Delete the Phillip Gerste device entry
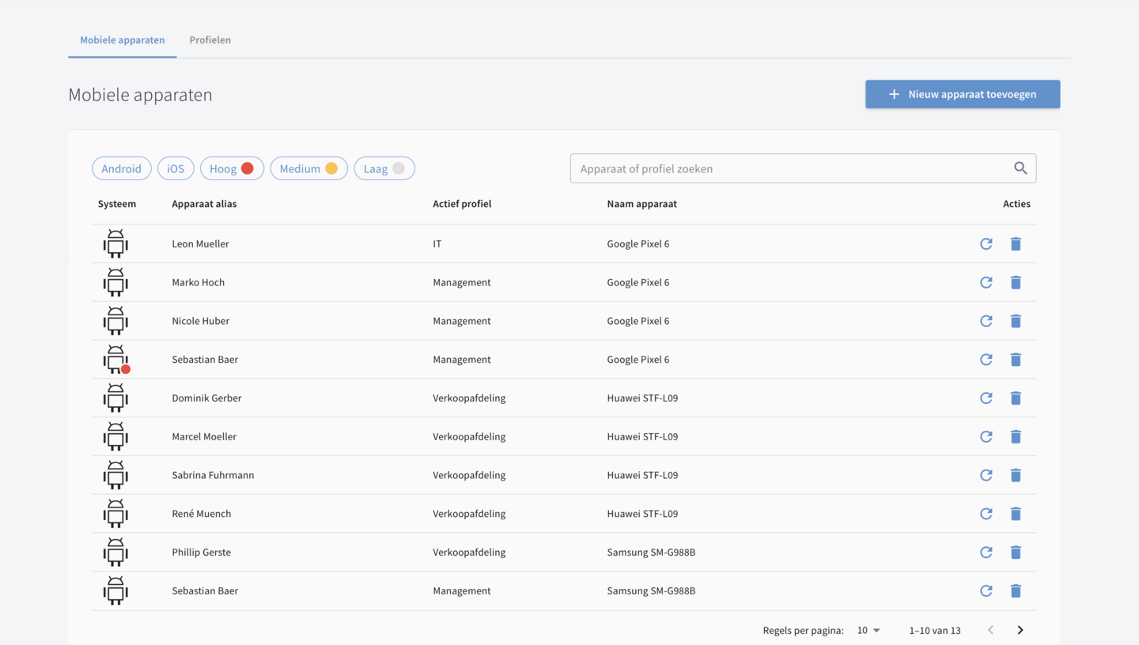 [1016, 552]
